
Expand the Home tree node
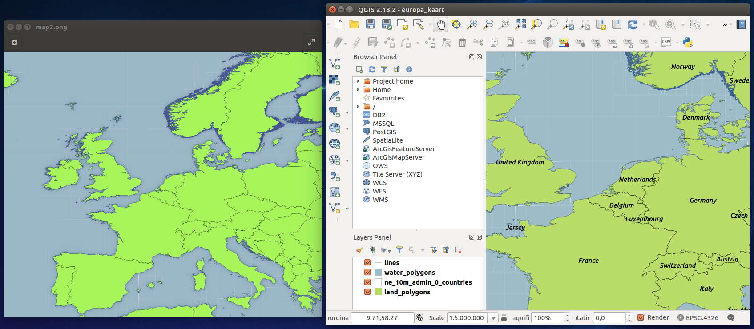tap(358, 89)
